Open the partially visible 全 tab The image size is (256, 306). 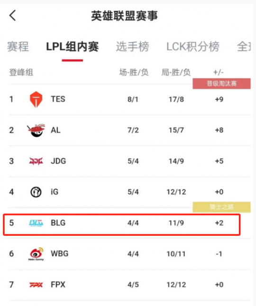[x=244, y=46]
